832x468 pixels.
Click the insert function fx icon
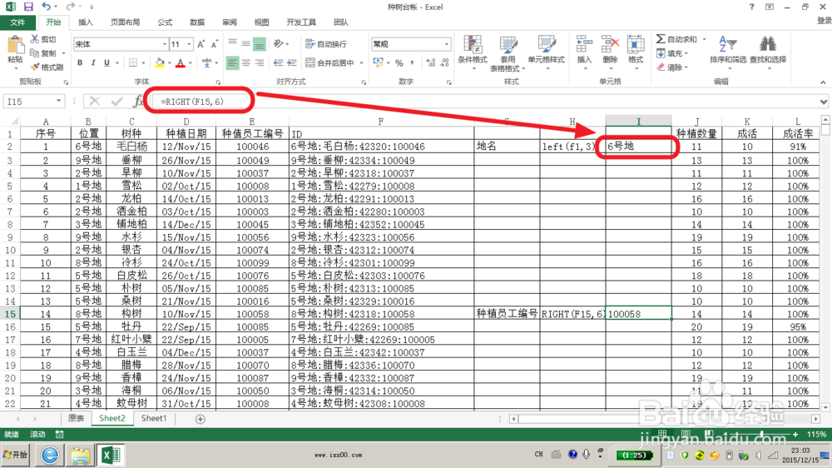[x=138, y=101]
